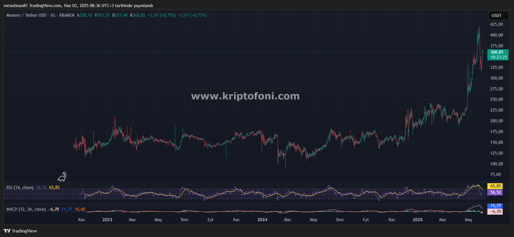Click the 75,00 price axis label
The height and width of the screenshot is (237, 514).
496,174
